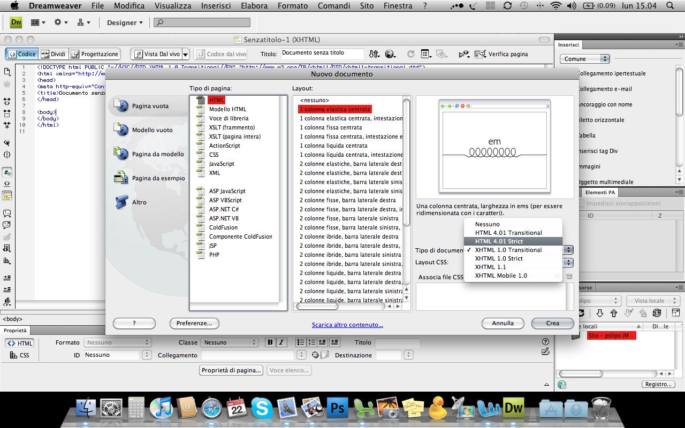Click the Dw application logo in toolbar
Screen dimensions: 685x428
click(x=16, y=22)
